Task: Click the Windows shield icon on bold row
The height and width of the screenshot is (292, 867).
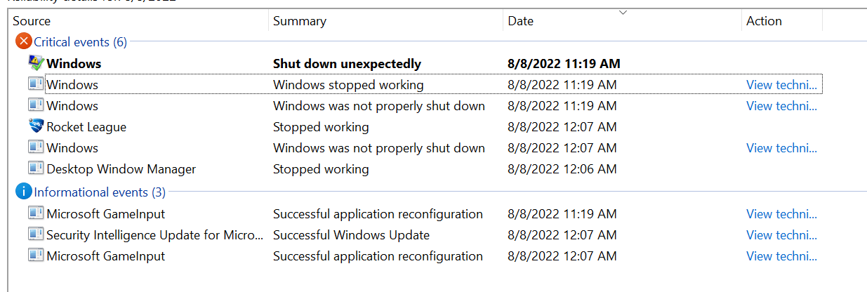Action: pos(36,63)
